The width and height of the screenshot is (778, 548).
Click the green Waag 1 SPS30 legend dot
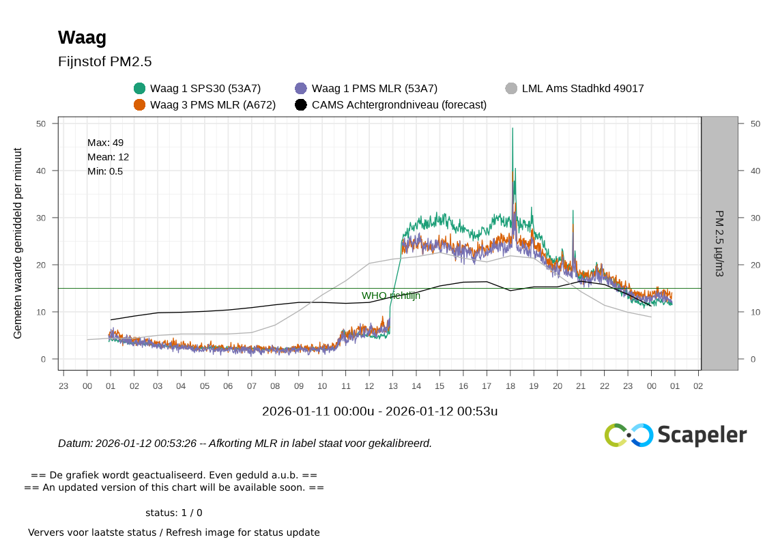[x=139, y=88]
